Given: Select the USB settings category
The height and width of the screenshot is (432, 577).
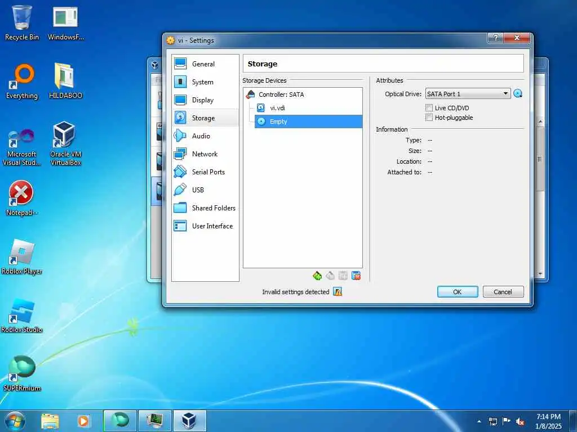Looking at the screenshot, I should (205, 190).
